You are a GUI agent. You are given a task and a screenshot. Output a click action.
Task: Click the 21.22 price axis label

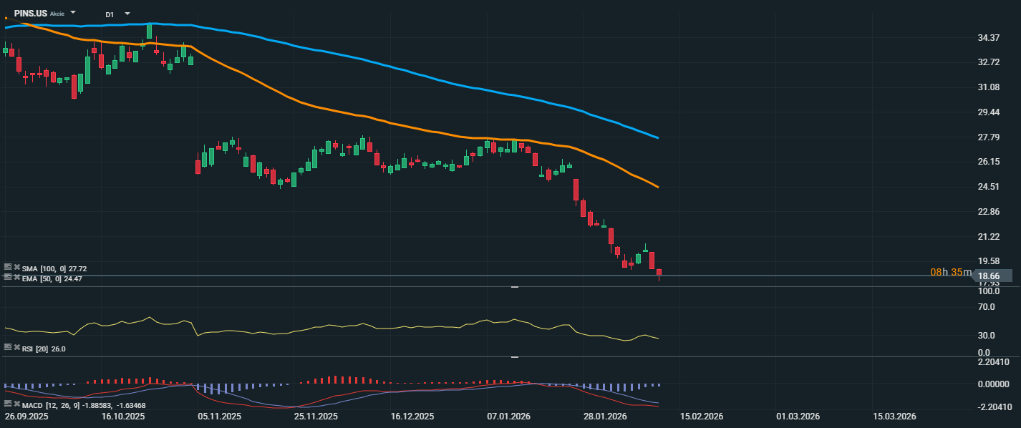989,236
